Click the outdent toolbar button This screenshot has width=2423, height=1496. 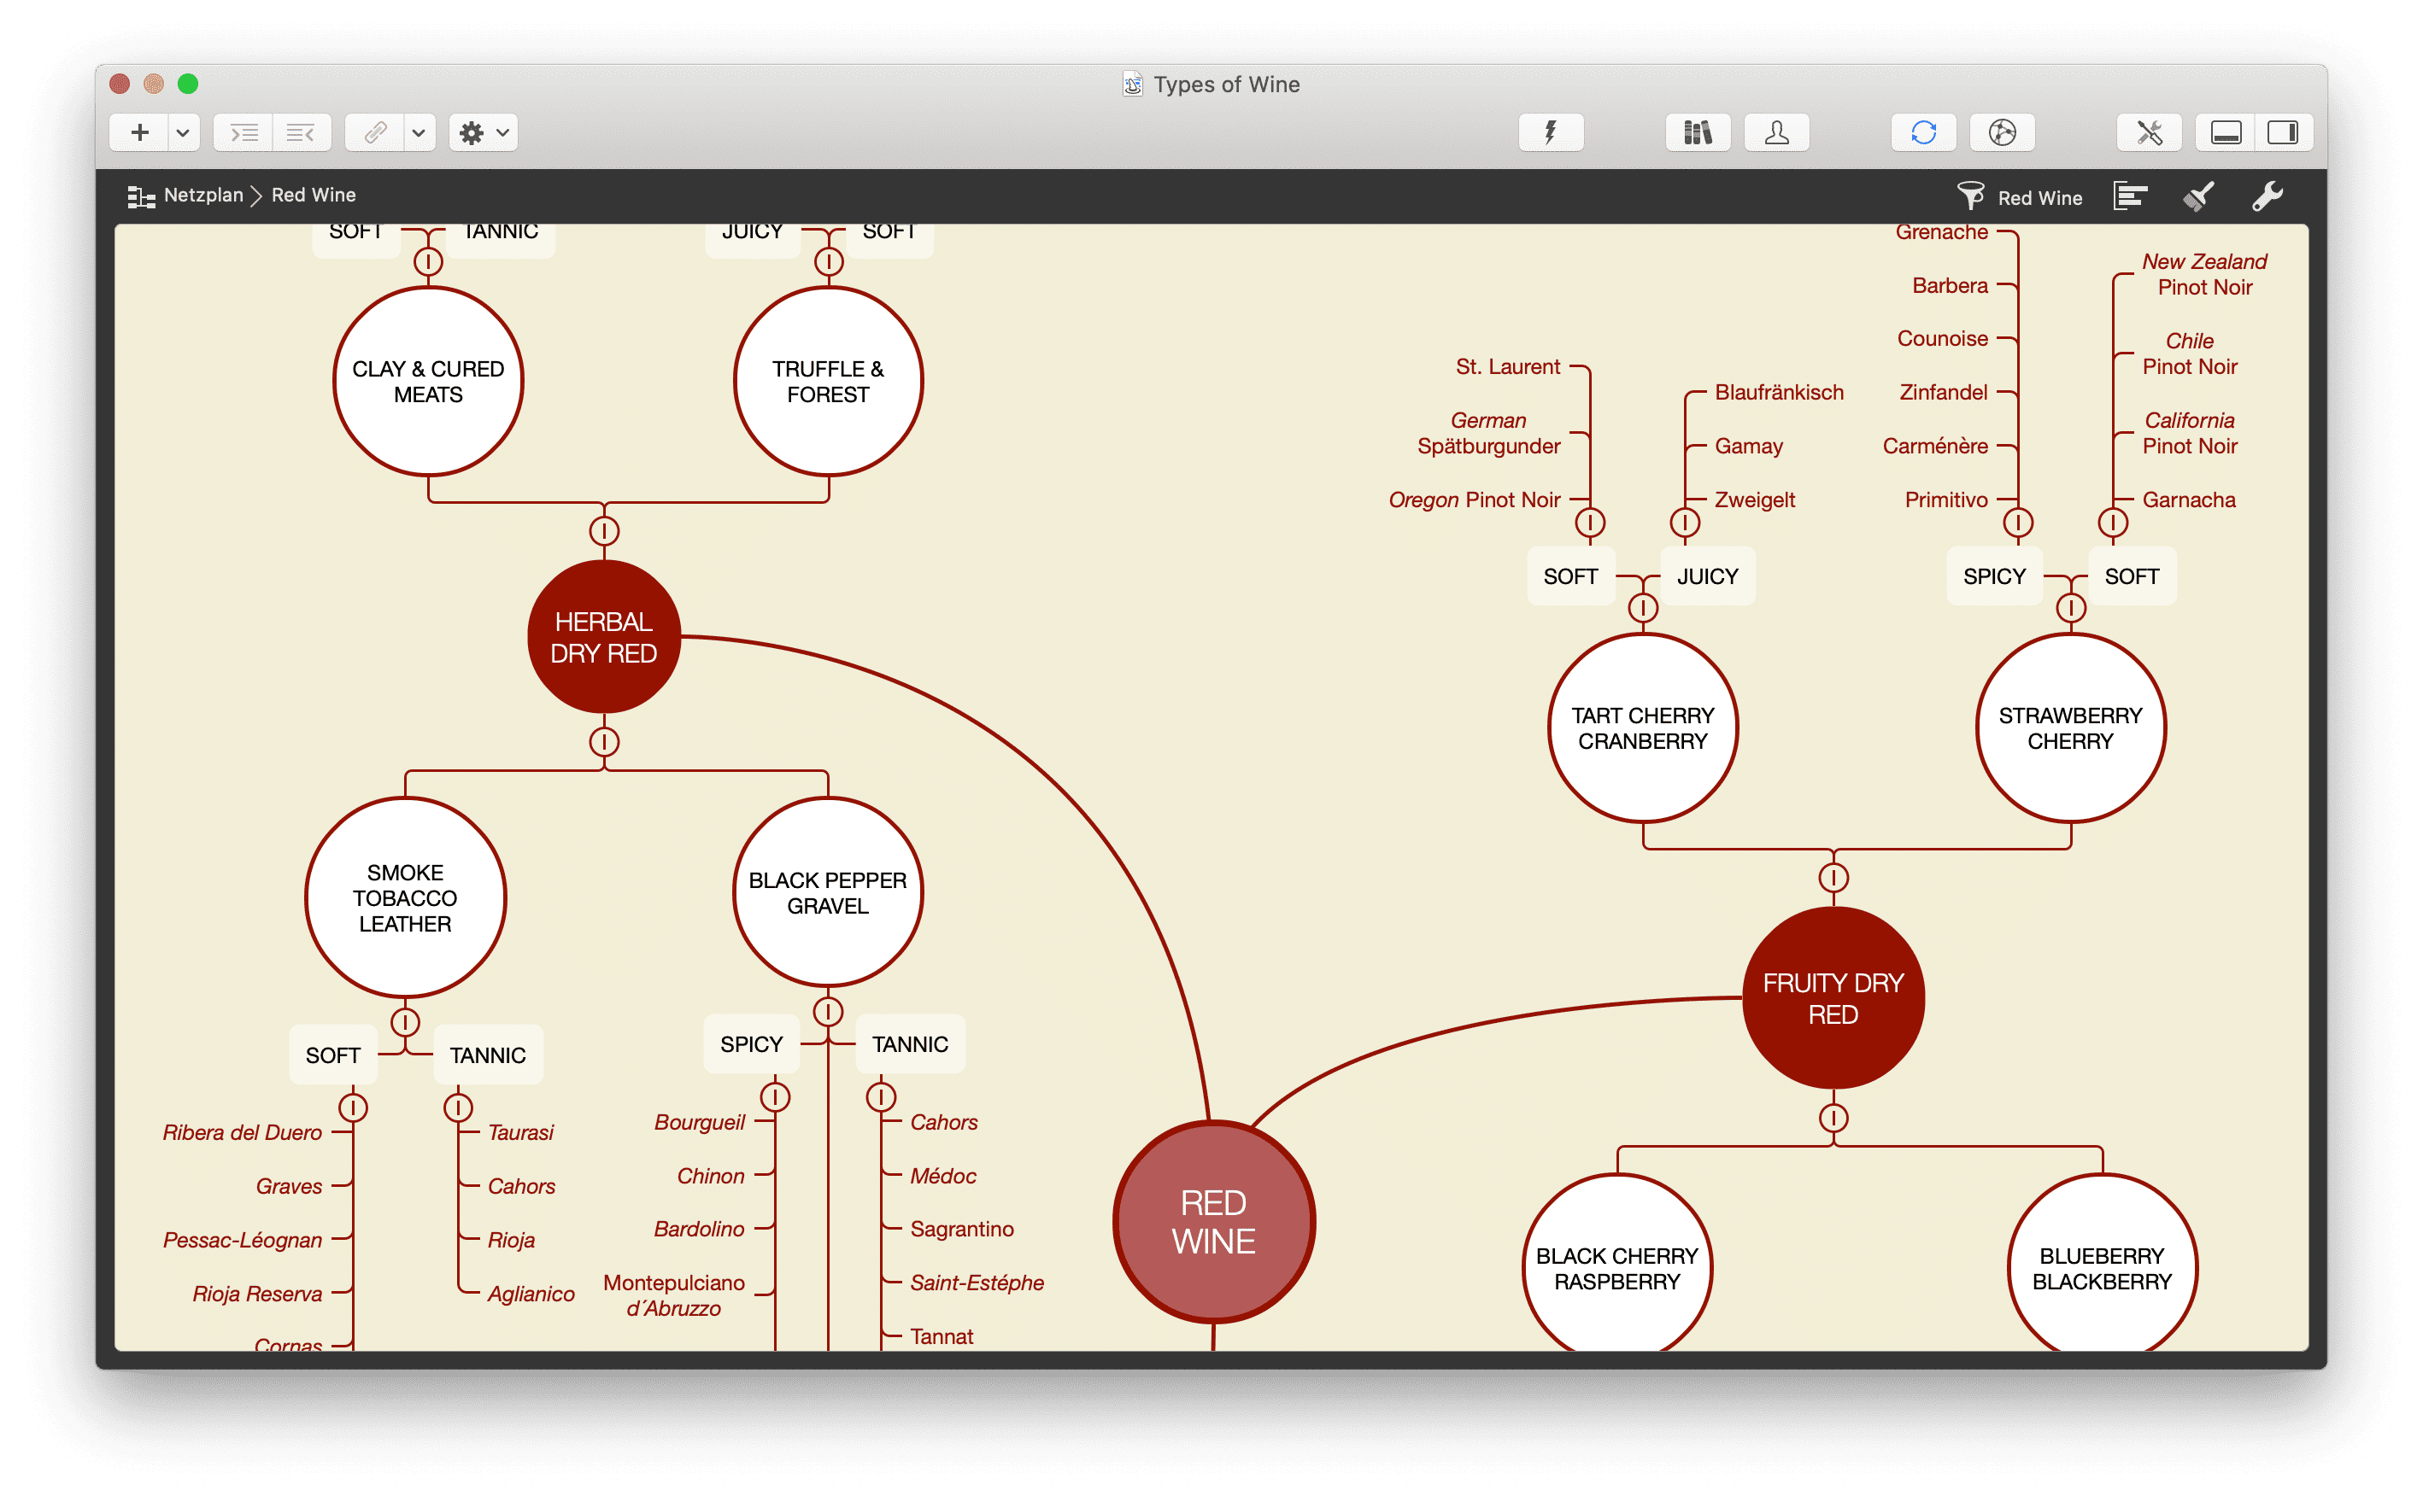tap(300, 132)
